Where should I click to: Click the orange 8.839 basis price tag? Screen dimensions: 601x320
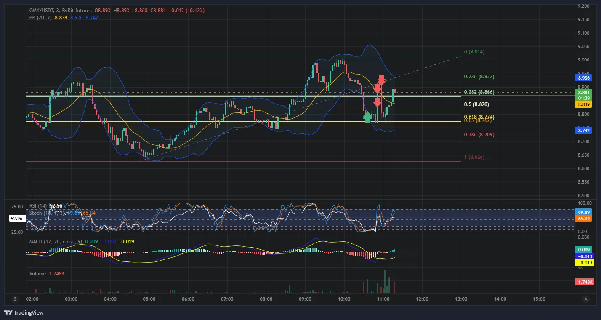click(584, 104)
